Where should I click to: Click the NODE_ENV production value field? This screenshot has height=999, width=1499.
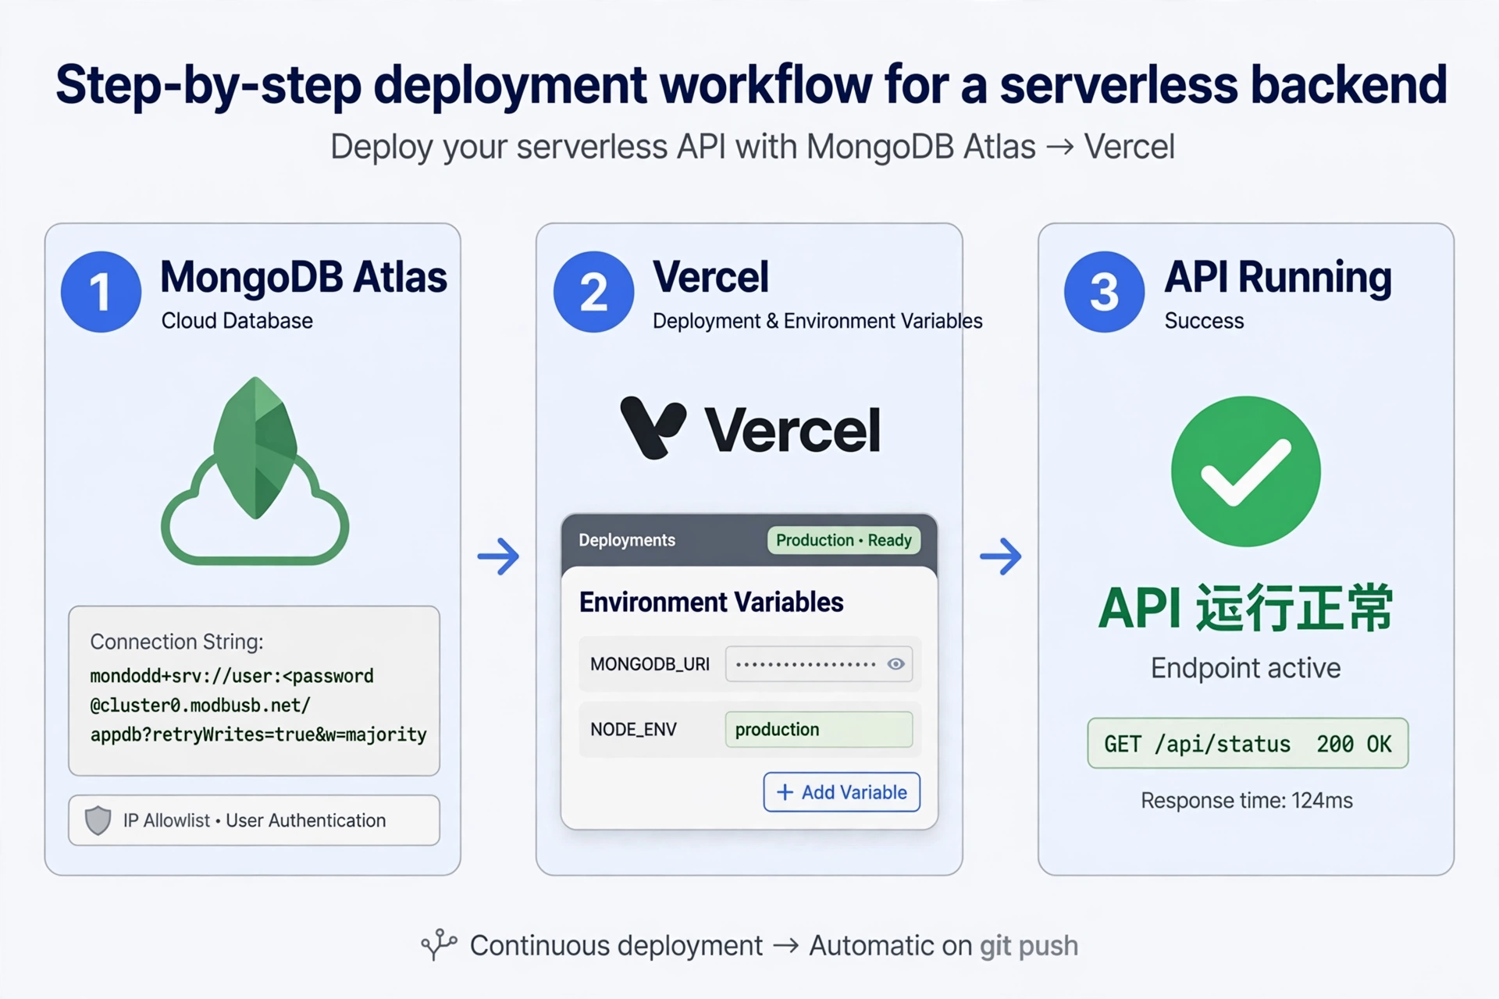click(x=819, y=730)
